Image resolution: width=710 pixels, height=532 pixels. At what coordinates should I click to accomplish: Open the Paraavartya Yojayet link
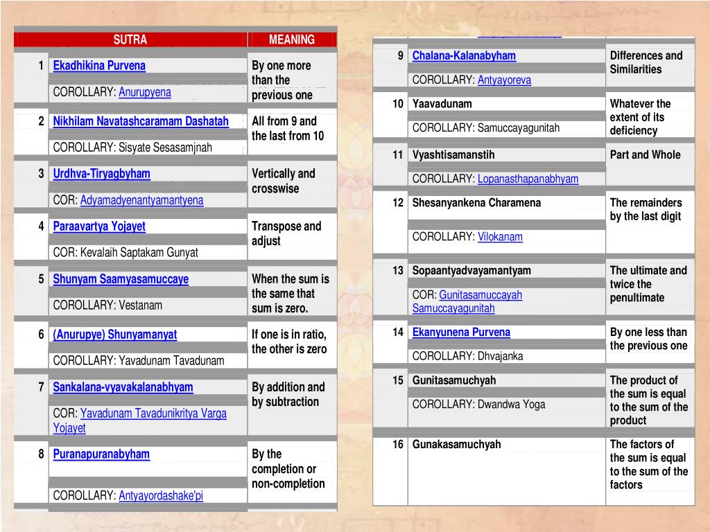tap(99, 227)
